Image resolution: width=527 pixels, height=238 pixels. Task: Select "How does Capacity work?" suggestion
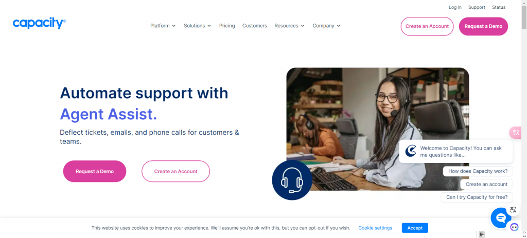click(478, 171)
